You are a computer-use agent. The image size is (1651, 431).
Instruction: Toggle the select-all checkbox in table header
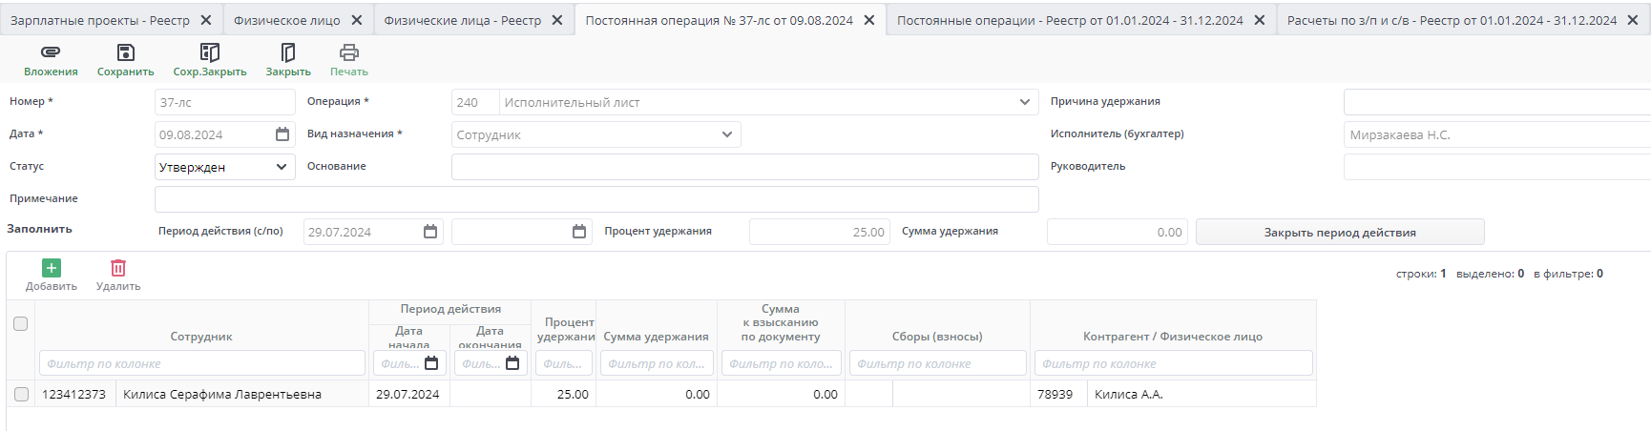pos(21,323)
